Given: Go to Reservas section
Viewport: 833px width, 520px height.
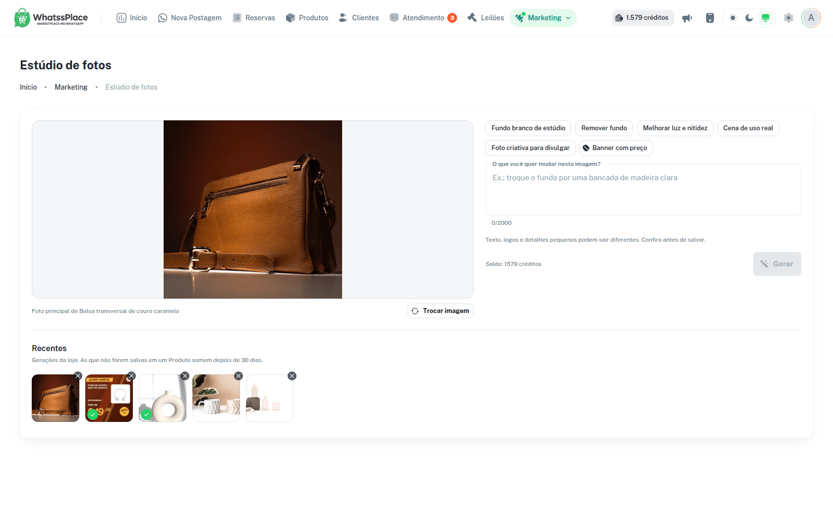Looking at the screenshot, I should click(254, 18).
